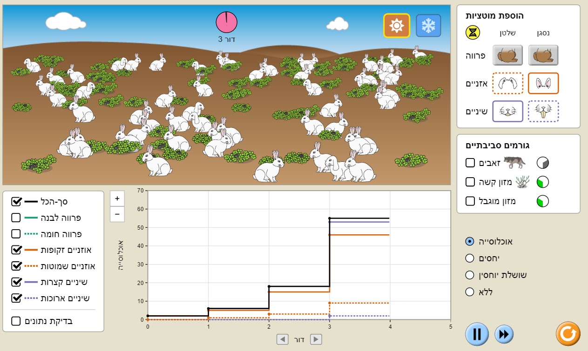This screenshot has height=351, width=588.
Task: Hide the total (סך-הכל) population line
Action: (16, 201)
